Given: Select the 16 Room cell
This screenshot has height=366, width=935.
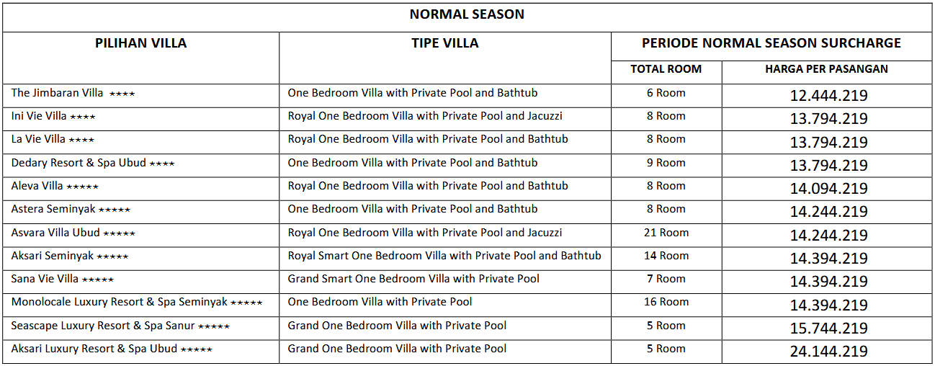Looking at the screenshot, I should click(x=666, y=303).
